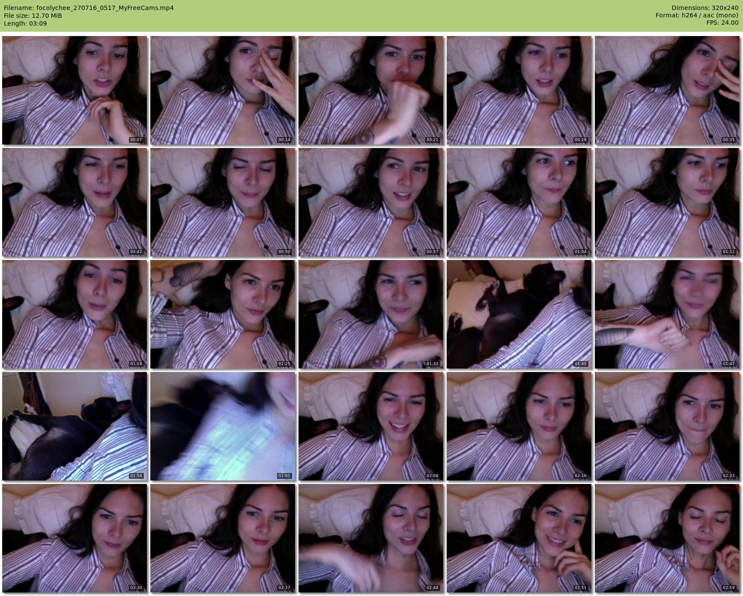743x596 pixels.
Task: Open the 00:35 frame thumbnail
Action: 667,90
